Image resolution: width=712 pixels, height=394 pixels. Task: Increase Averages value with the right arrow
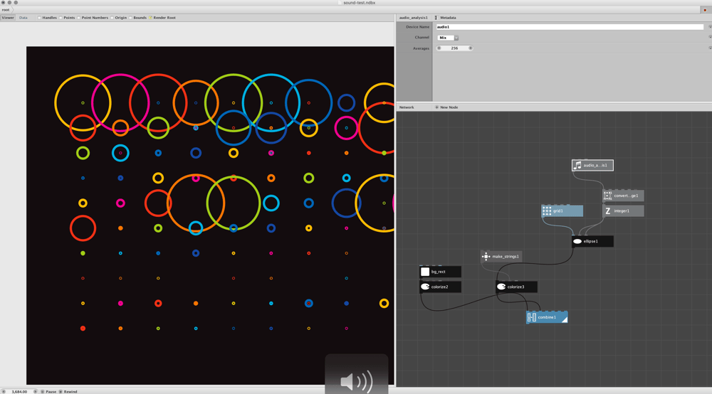pos(471,48)
